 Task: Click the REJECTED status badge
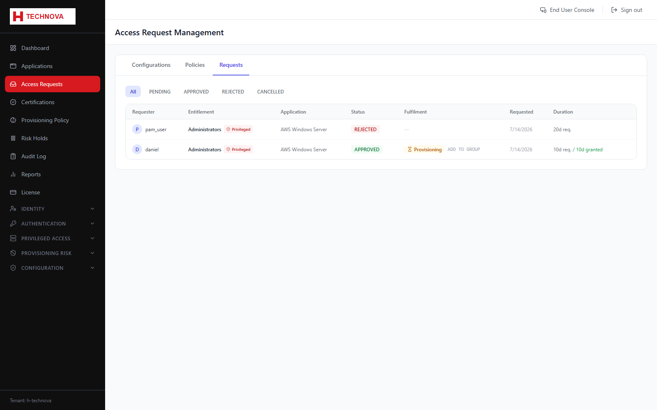coord(365,129)
